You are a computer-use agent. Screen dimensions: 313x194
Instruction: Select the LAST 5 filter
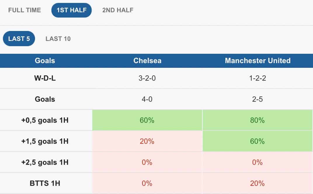pyautogui.click(x=19, y=39)
